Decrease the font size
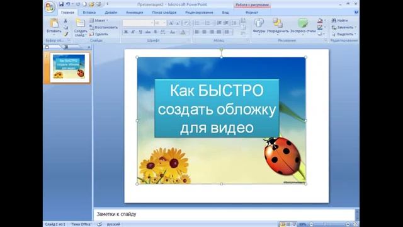403x227 pixels. pos(178,23)
